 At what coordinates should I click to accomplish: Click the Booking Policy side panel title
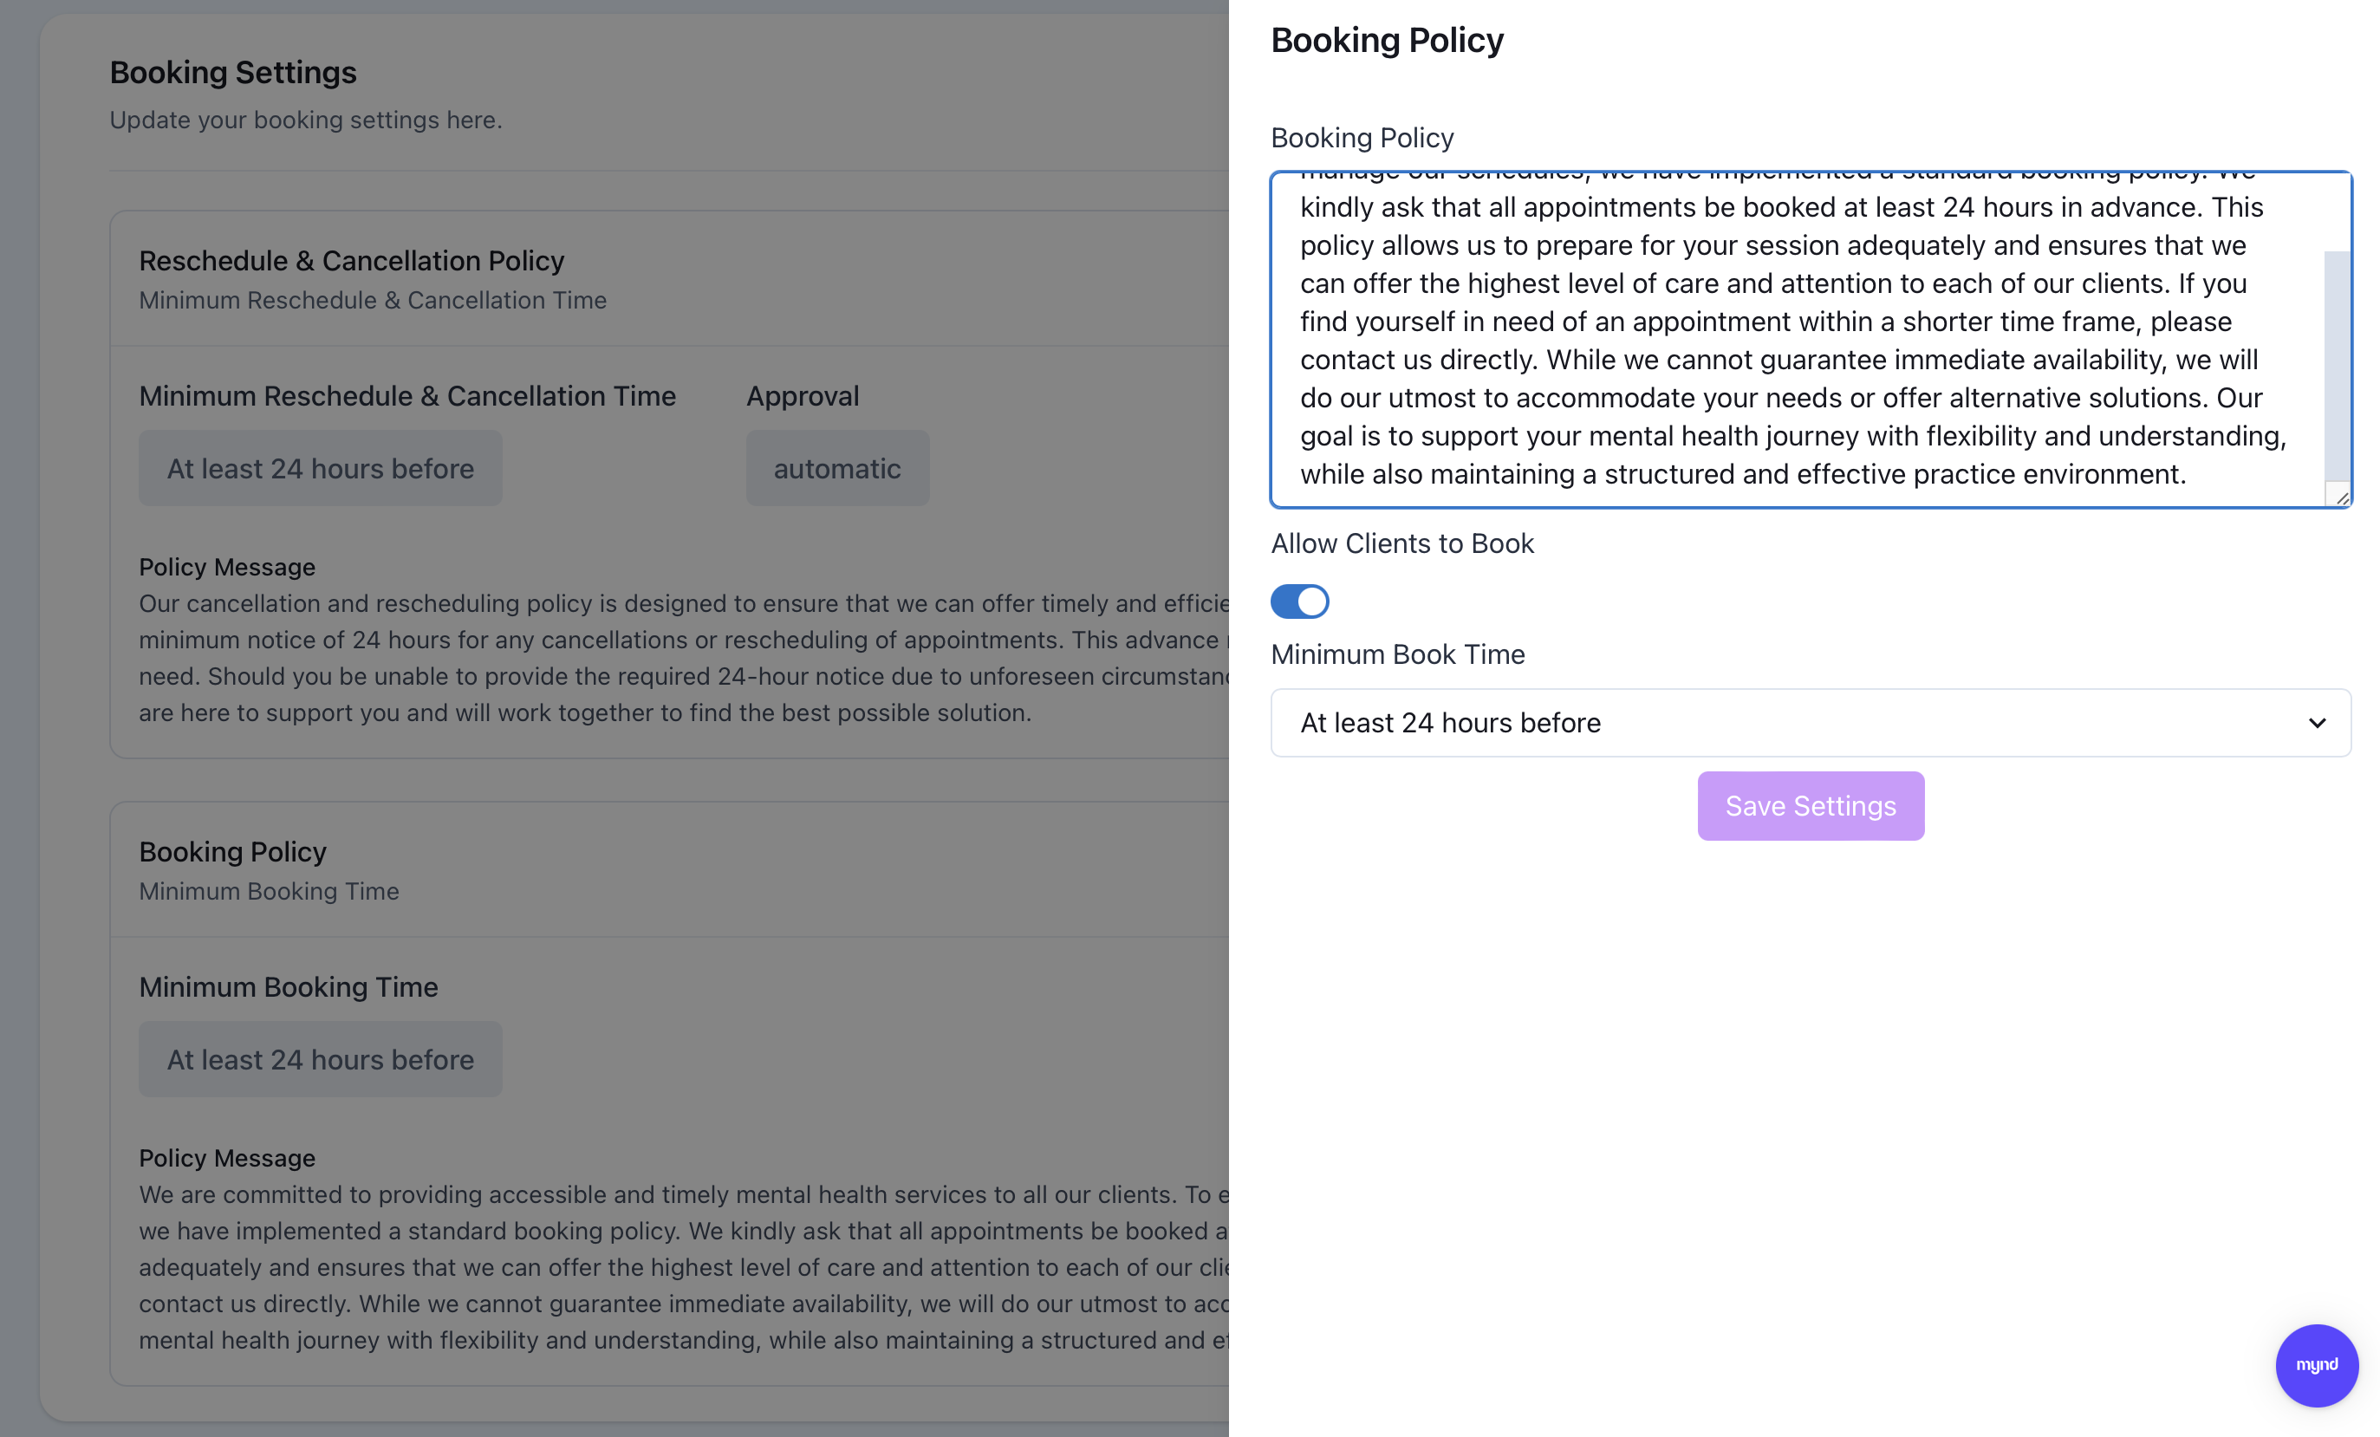(1386, 41)
